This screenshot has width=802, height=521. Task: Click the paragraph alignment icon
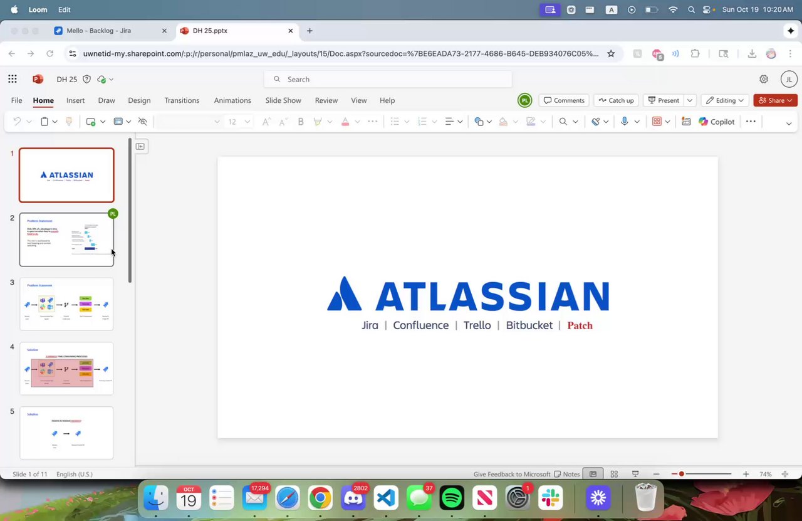[x=449, y=122]
